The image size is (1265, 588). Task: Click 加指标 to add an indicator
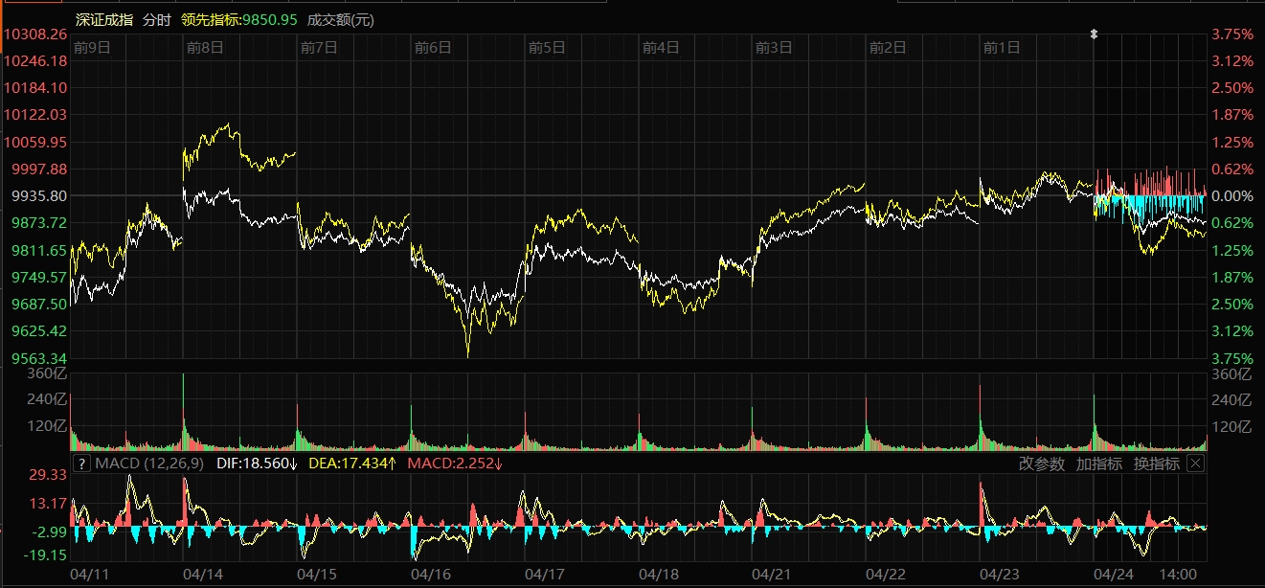point(1099,464)
